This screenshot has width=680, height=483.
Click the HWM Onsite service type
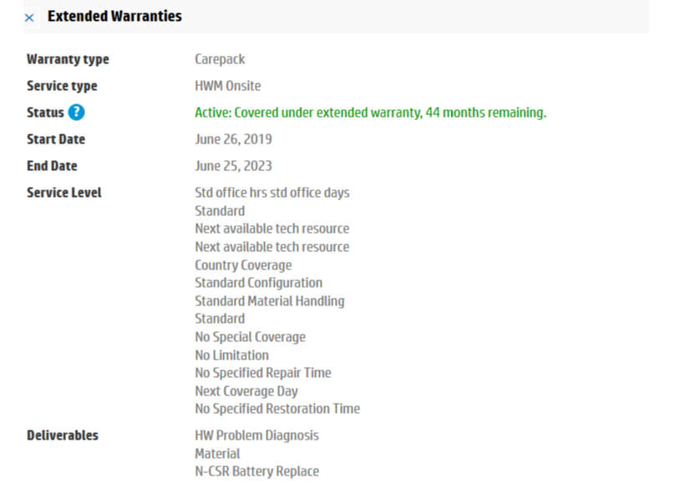pos(227,86)
